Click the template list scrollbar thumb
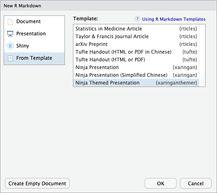Screen dimensions: 217x193 202,81
